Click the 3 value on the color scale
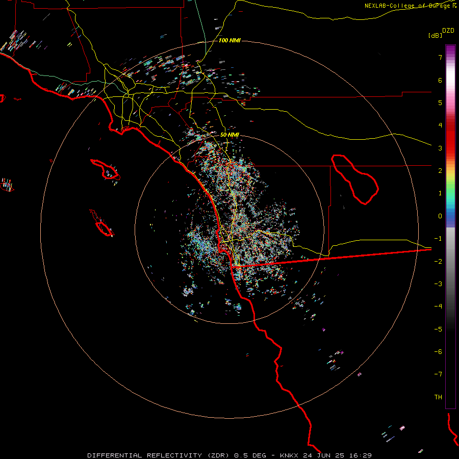Screen dimensions: 459x459 [440, 148]
